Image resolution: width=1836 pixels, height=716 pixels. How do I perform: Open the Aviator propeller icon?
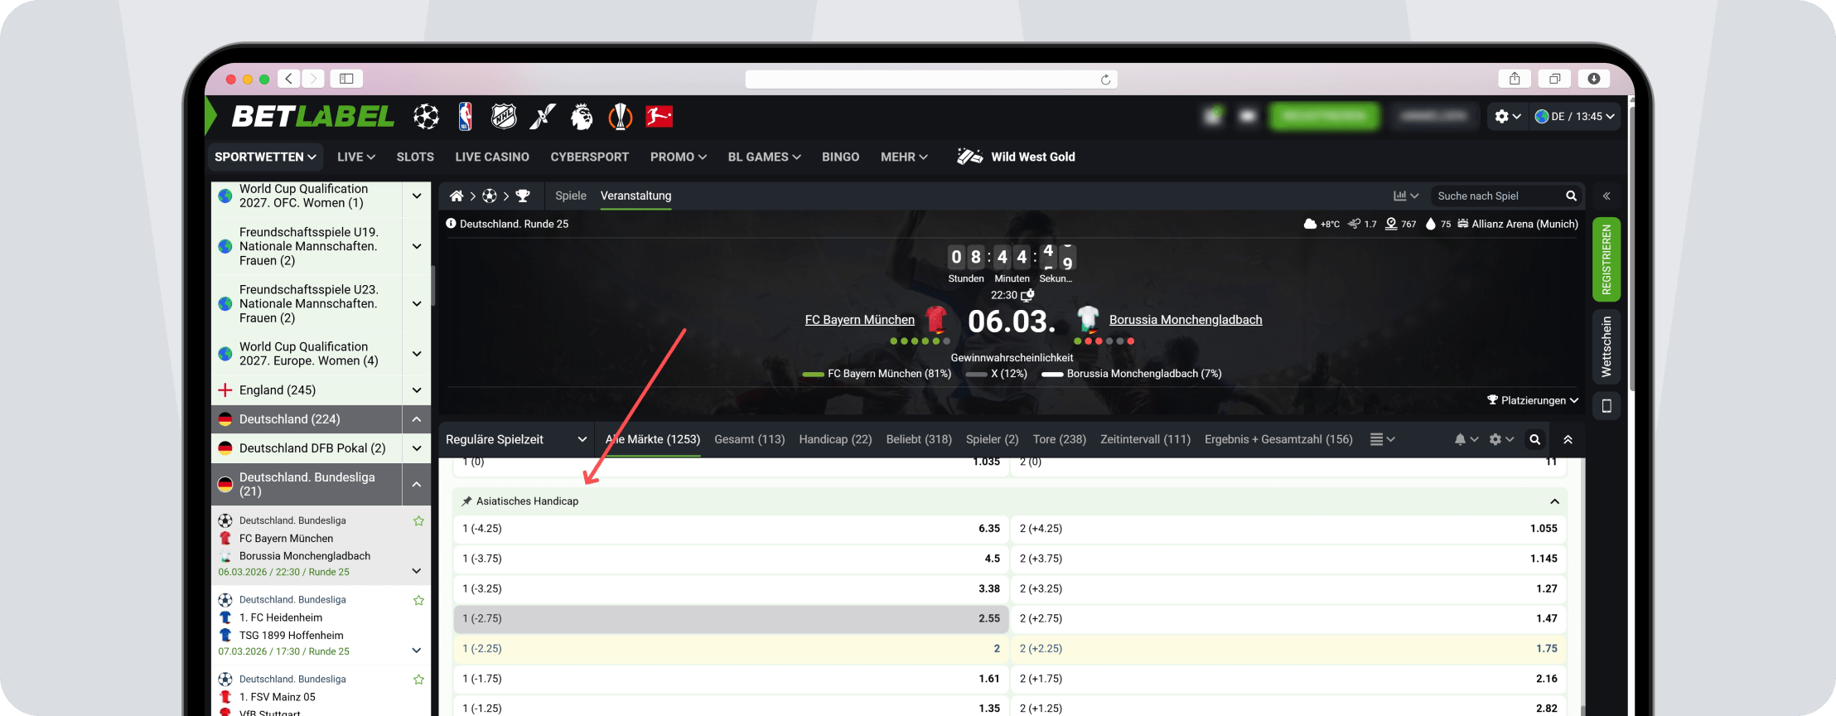543,117
